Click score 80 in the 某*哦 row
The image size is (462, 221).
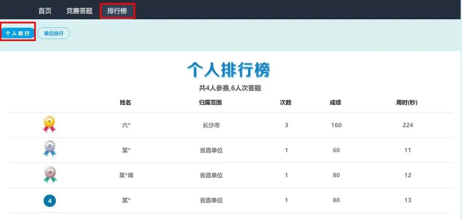click(336, 175)
